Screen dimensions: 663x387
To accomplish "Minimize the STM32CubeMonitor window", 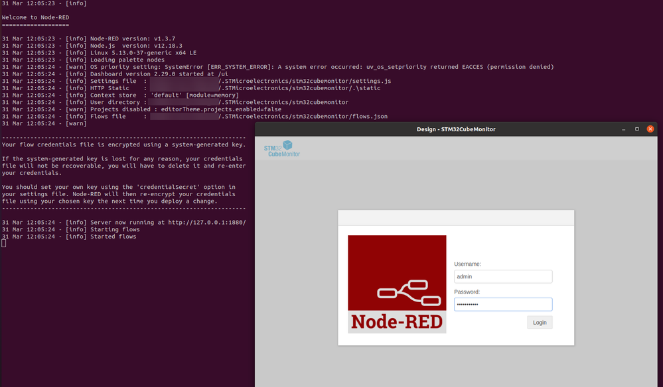I will click(623, 129).
